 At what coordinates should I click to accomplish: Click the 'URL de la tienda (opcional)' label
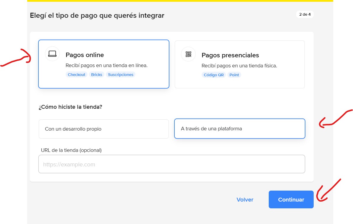click(71, 150)
